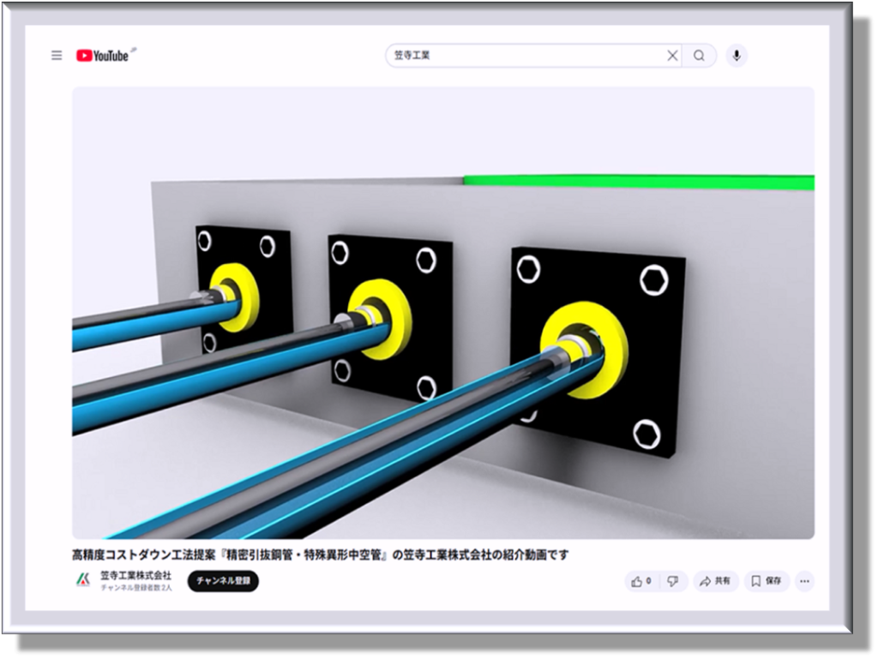Start voice search with the microphone
This screenshot has width=878, height=659.
736,56
